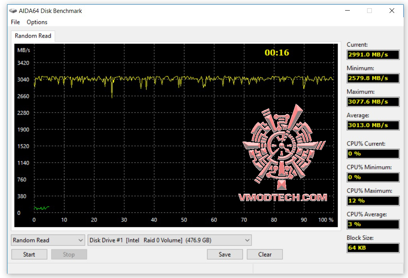
Task: Maximize the AIDA64 Disk Benchmark window
Action: [369, 11]
